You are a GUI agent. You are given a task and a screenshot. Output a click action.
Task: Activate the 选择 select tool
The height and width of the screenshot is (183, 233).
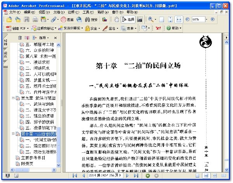click(x=128, y=19)
